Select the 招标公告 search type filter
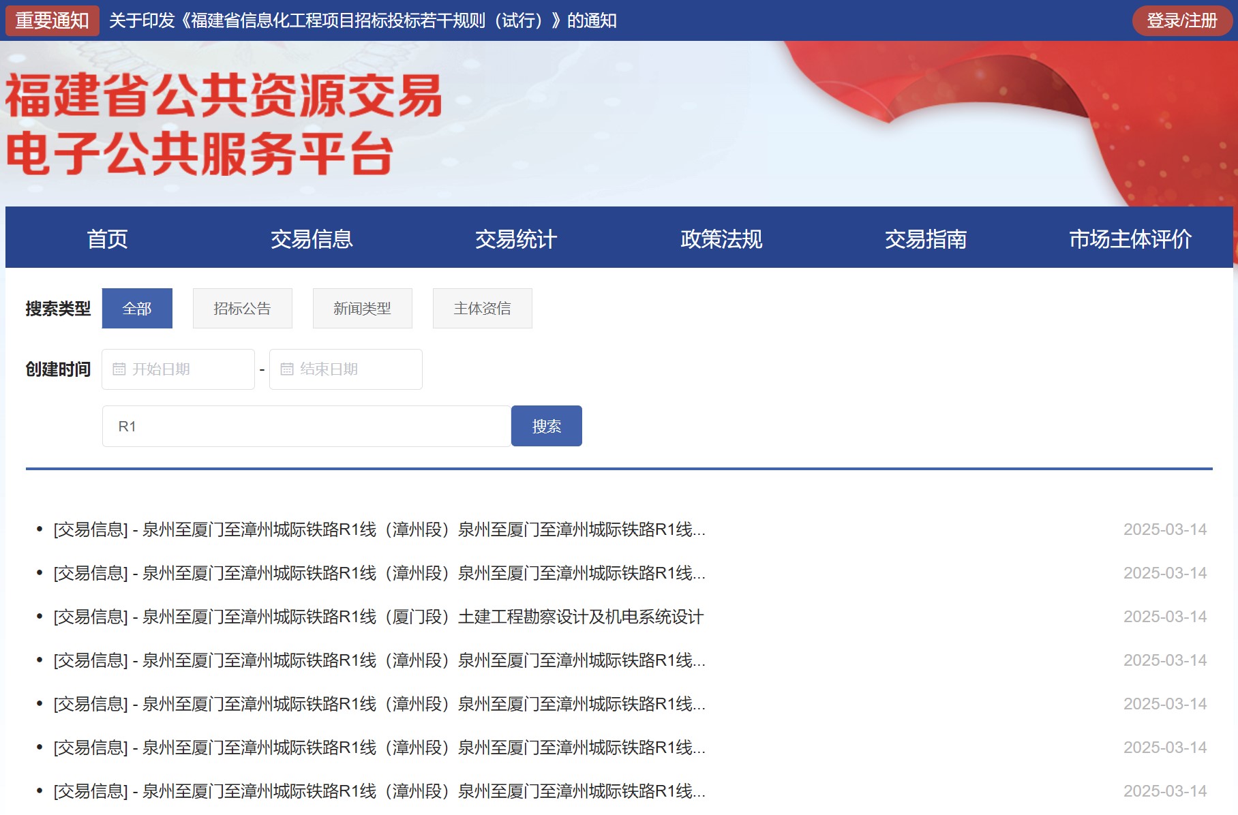This screenshot has width=1238, height=815. click(242, 309)
